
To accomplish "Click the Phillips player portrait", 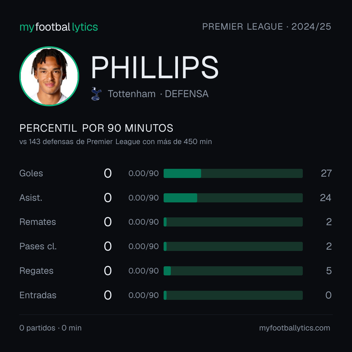I will tap(49, 76).
